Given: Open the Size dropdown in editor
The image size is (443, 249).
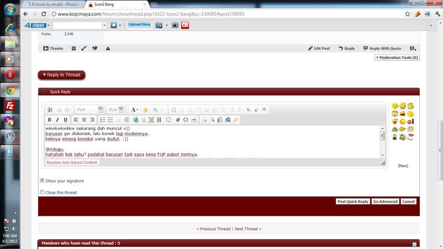Looking at the screenshot, I should pyautogui.click(x=116, y=110).
